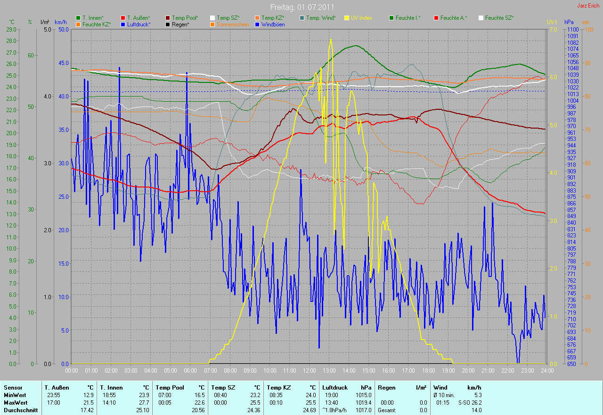Click the red T. Außen legend square
Screen dimensions: 603x415
(x=123, y=18)
